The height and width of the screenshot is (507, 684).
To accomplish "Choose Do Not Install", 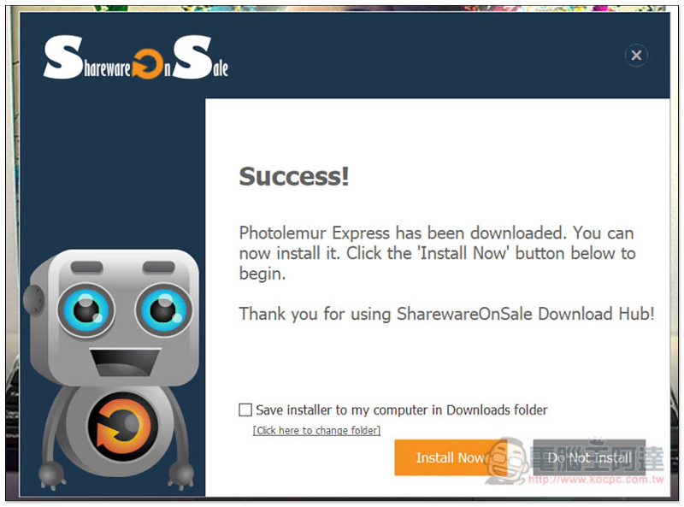I will point(589,457).
